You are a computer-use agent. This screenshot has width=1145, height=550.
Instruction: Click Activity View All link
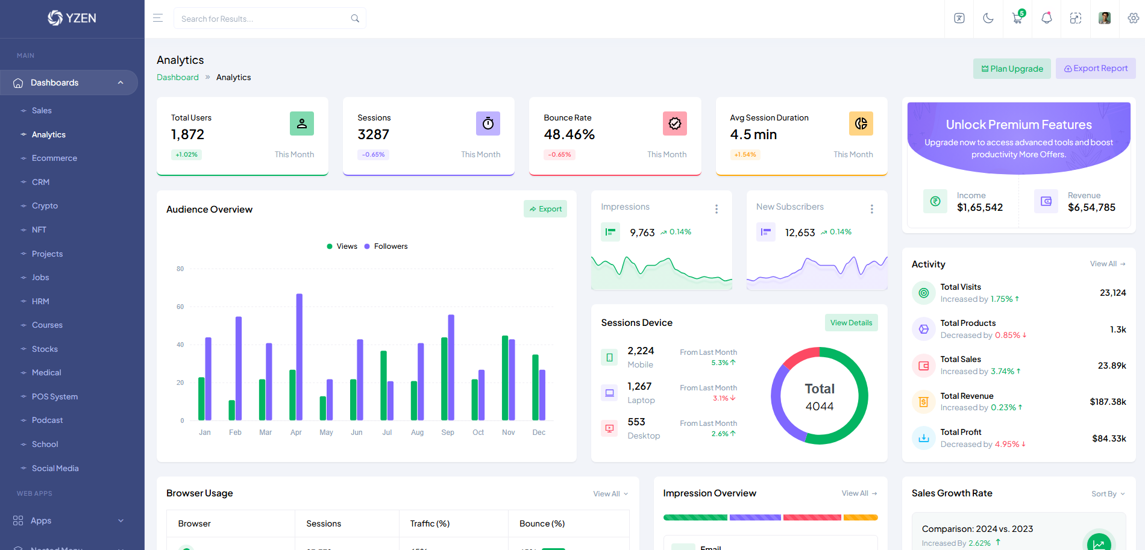pyautogui.click(x=1108, y=264)
